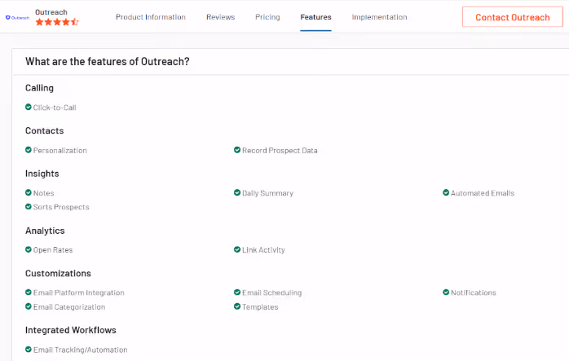The image size is (569, 361).
Task: Click the check icon next to Record Prospect Data
Action: [237, 150]
